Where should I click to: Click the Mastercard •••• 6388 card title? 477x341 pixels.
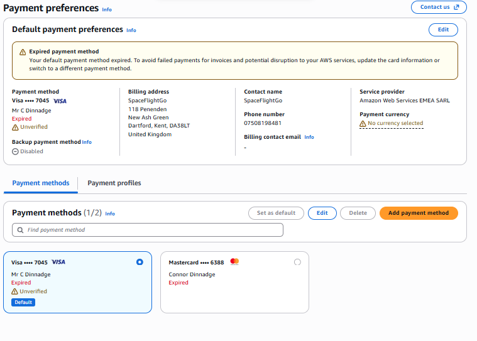click(196, 263)
